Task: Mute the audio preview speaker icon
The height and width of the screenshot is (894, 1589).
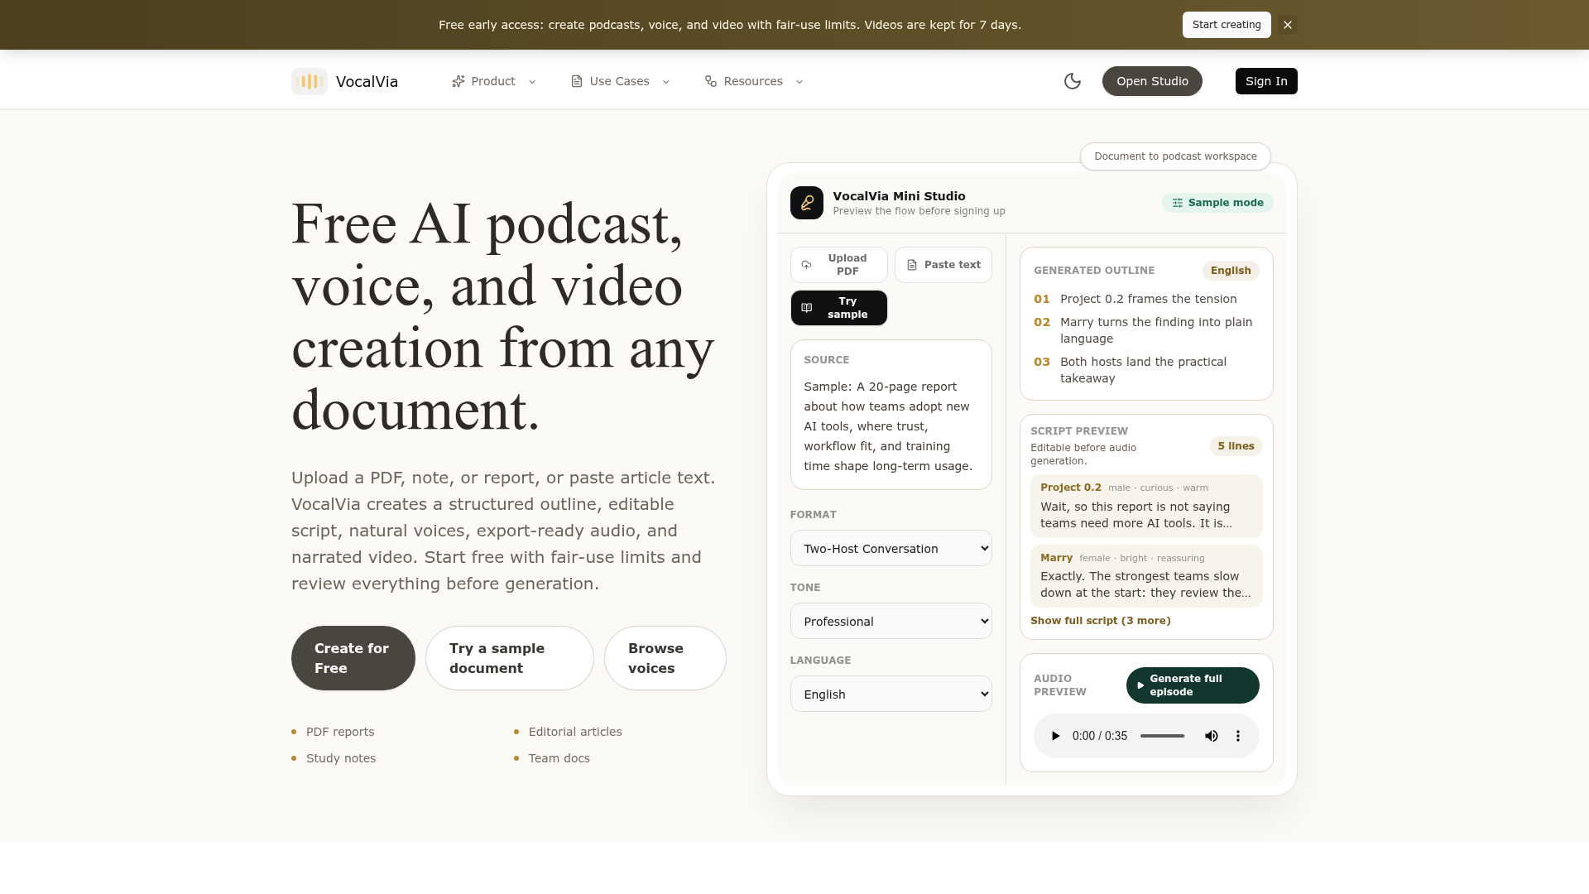Action: [1212, 736]
